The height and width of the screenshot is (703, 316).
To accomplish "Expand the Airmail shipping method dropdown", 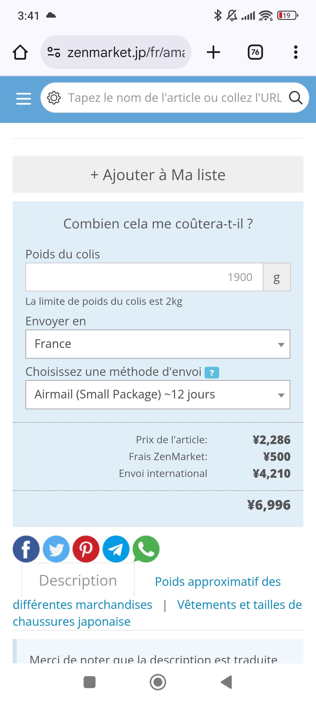I will pos(157,395).
